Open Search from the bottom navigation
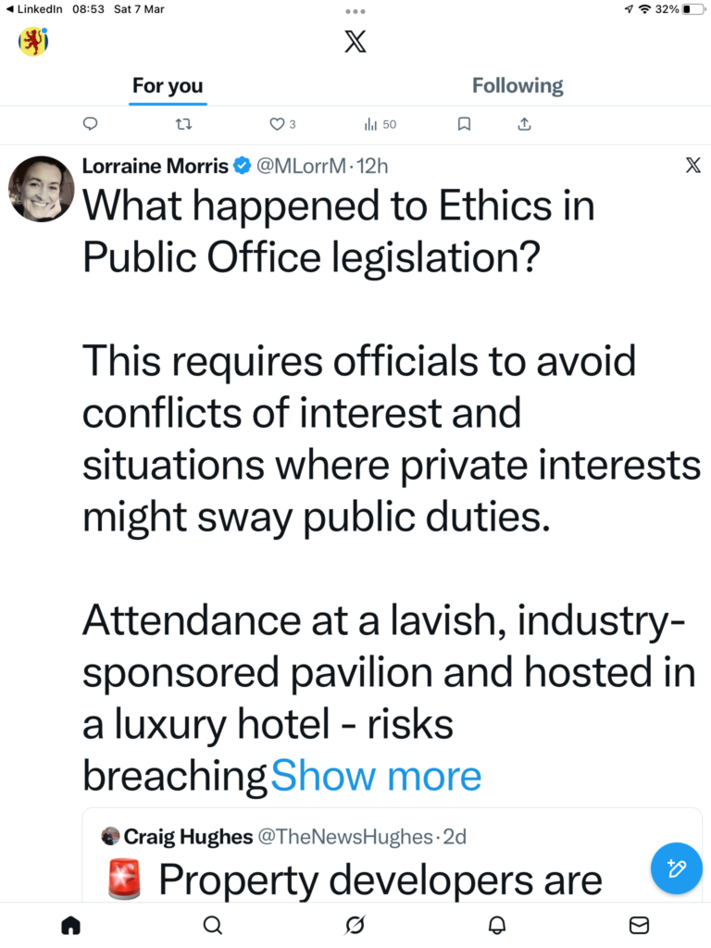The height and width of the screenshot is (948, 711). 212,925
